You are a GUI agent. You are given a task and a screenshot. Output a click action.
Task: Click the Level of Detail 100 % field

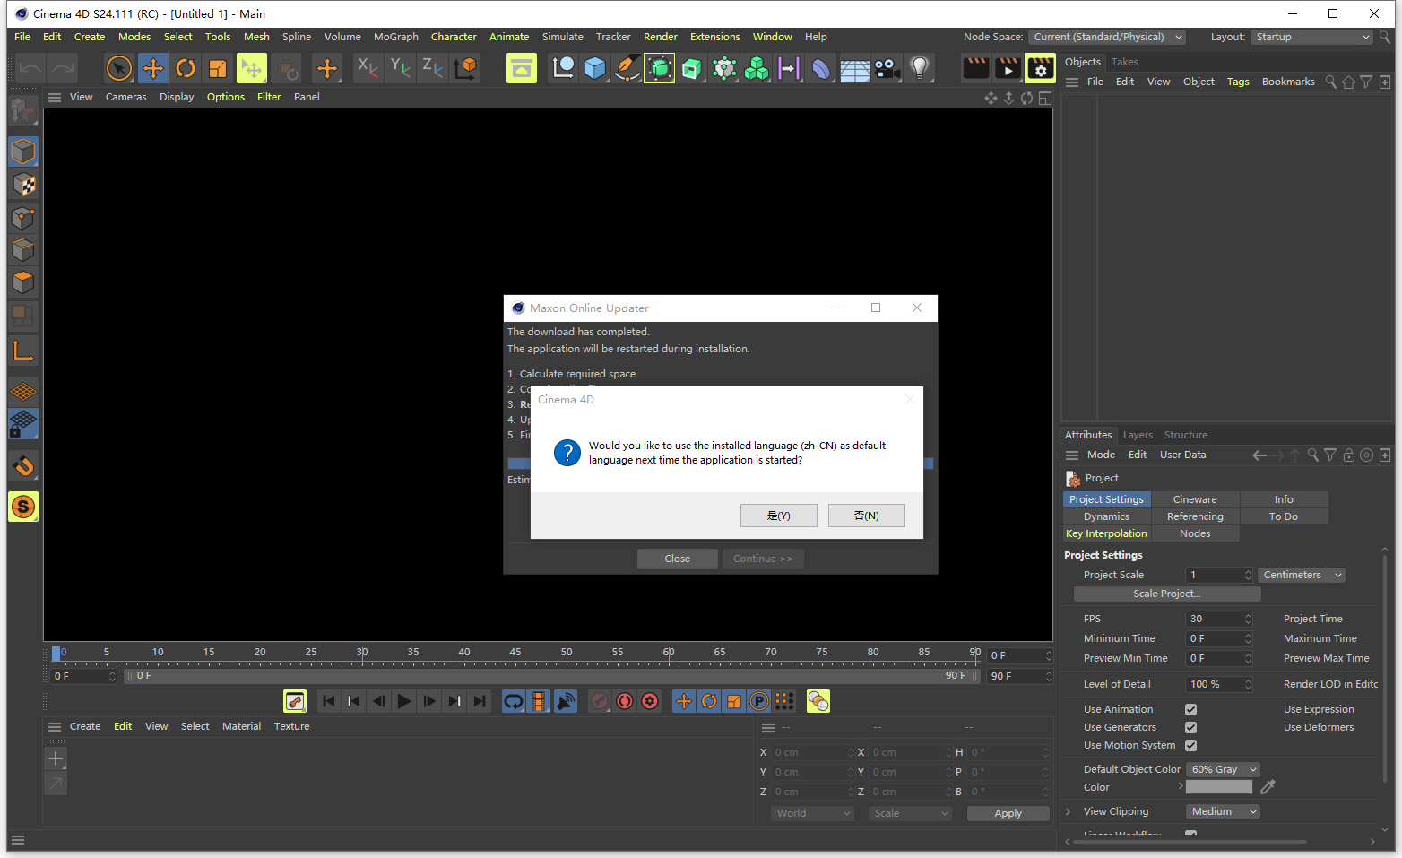coord(1218,684)
